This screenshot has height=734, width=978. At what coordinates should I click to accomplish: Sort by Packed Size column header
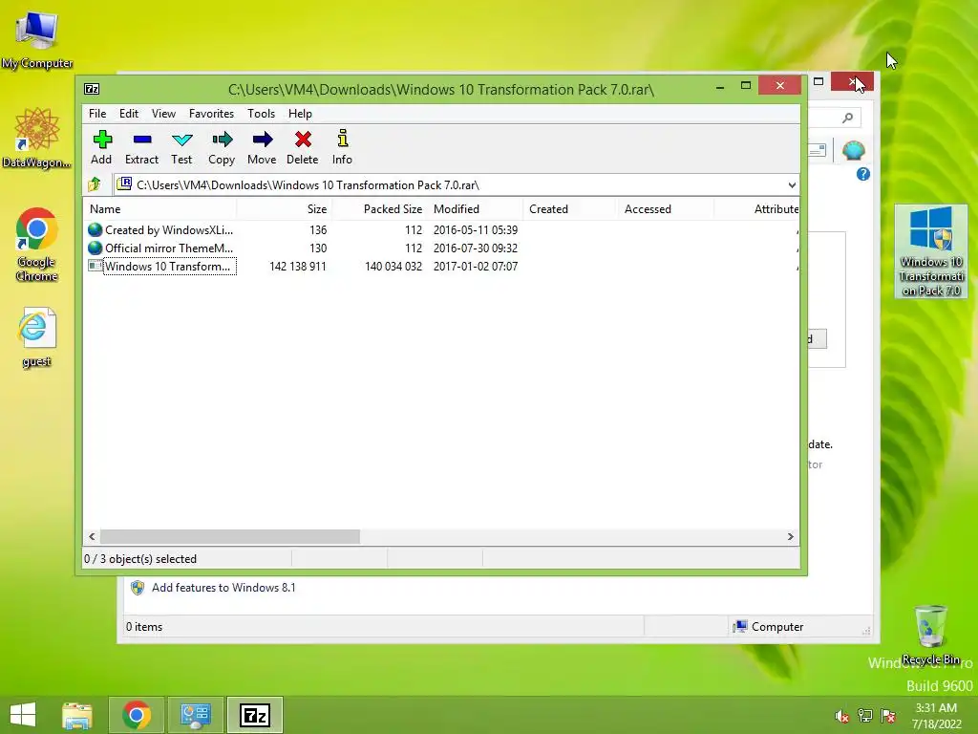pos(380,209)
